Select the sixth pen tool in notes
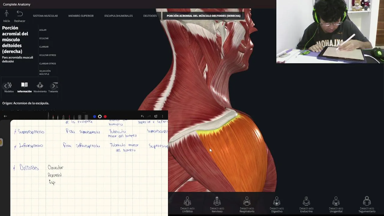 coord(74,117)
